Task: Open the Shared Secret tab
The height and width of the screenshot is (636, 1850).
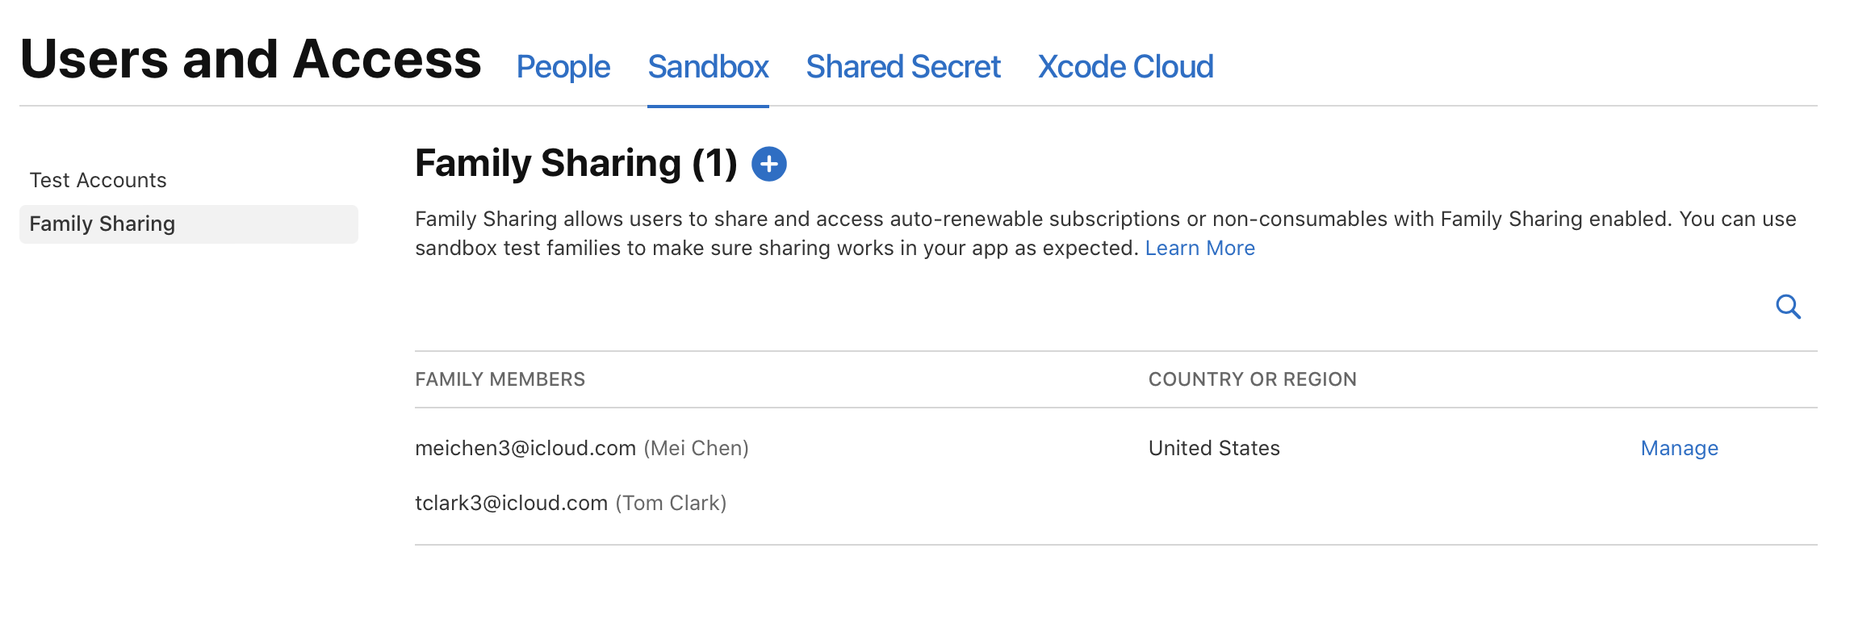Action: [902, 67]
